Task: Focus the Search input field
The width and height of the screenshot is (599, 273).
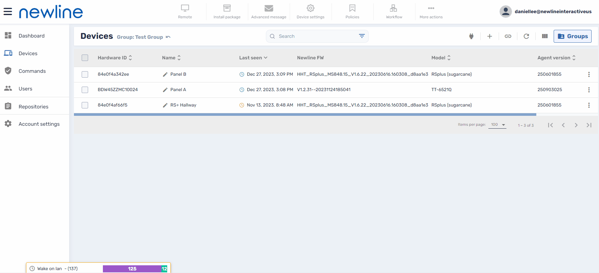Action: click(317, 36)
